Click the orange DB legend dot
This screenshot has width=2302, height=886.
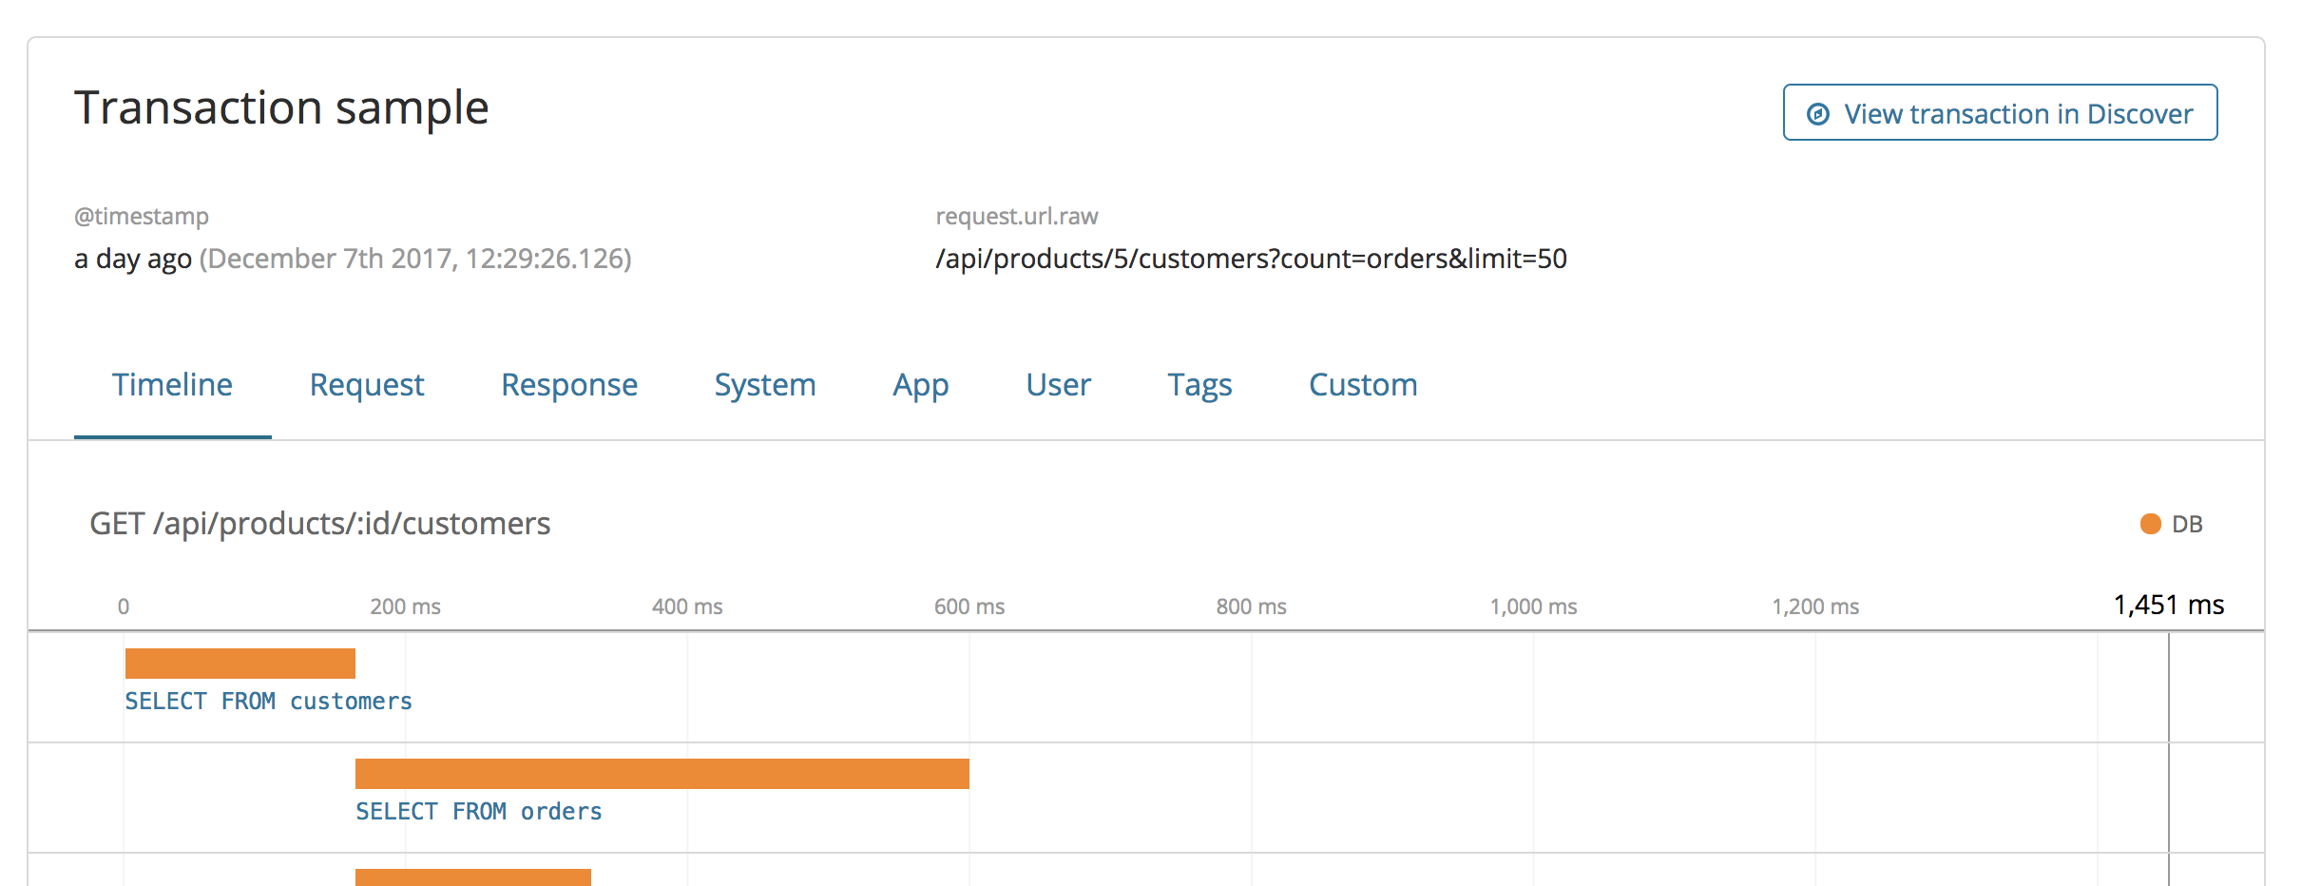point(2150,523)
